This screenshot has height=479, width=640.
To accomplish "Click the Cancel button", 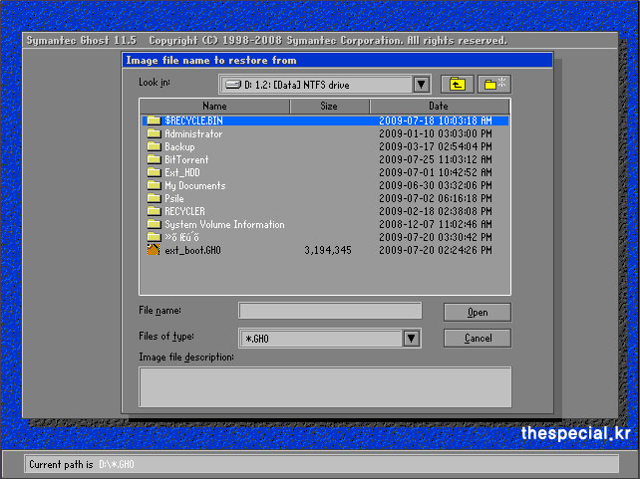I will click(478, 338).
